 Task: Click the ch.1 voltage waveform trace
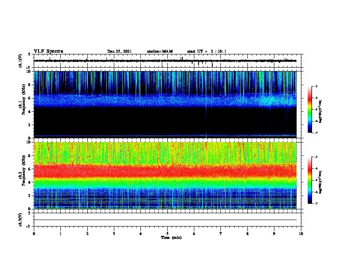165,61
